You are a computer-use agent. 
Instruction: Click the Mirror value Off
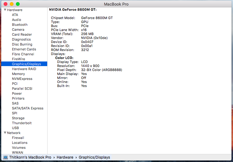coord(83,78)
